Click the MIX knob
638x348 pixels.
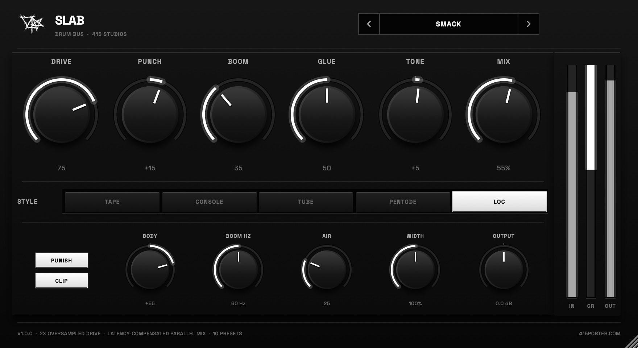tap(504, 114)
